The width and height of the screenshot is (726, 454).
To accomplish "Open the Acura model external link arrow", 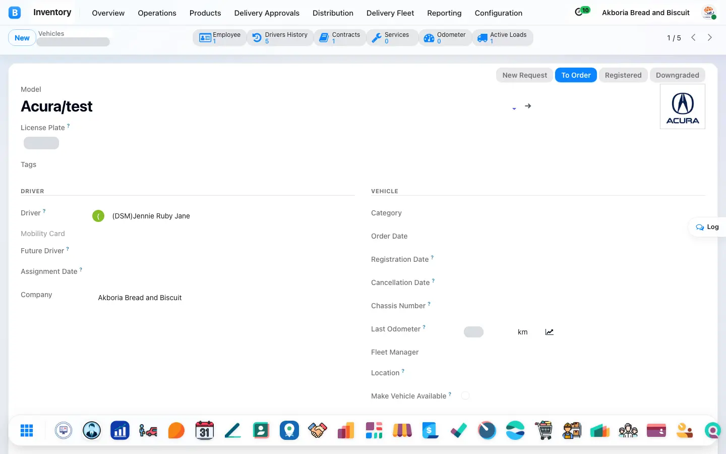I will (x=528, y=106).
